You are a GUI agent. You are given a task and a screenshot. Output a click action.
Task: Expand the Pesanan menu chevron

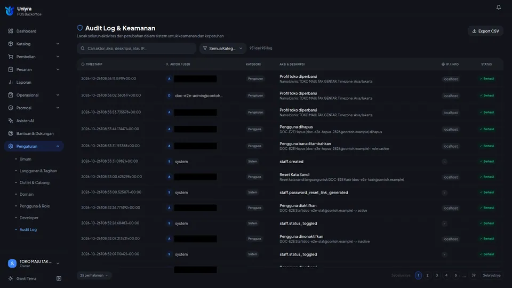tap(58, 69)
